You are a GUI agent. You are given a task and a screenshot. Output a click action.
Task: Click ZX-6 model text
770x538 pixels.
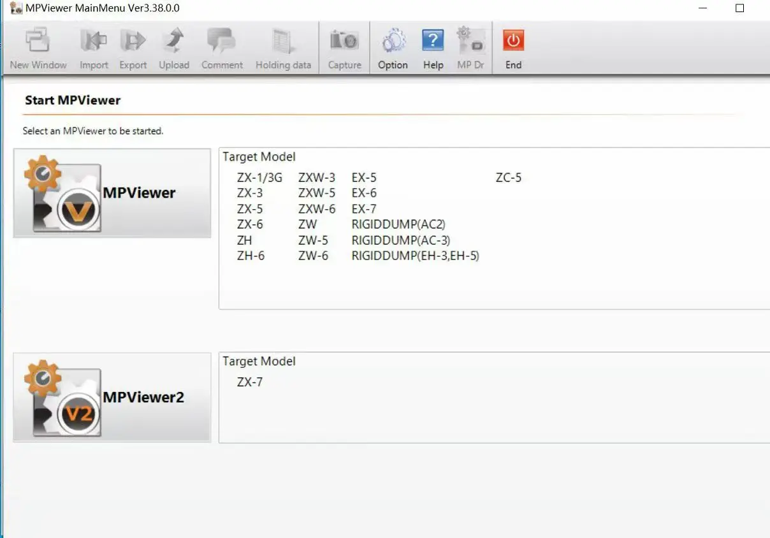click(x=250, y=224)
